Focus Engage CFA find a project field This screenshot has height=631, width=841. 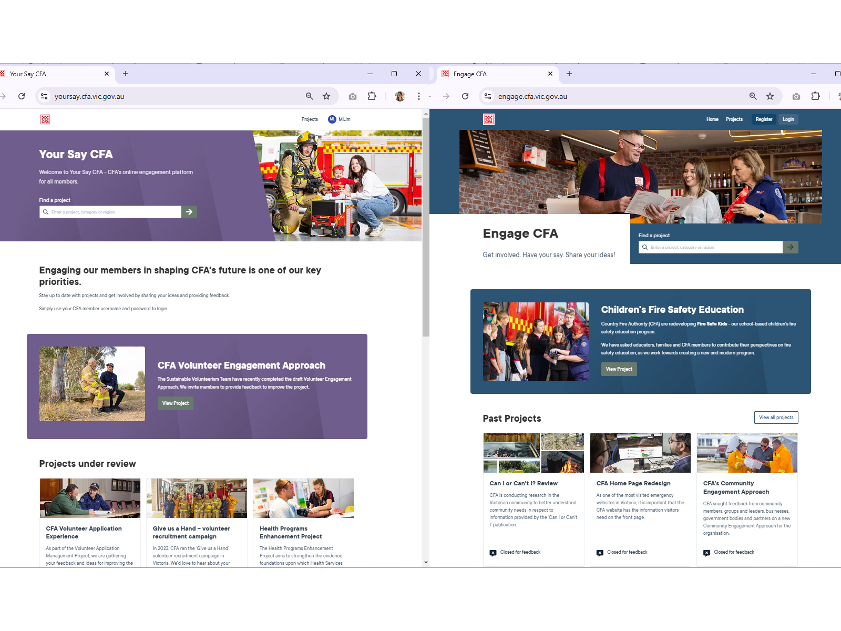point(711,247)
